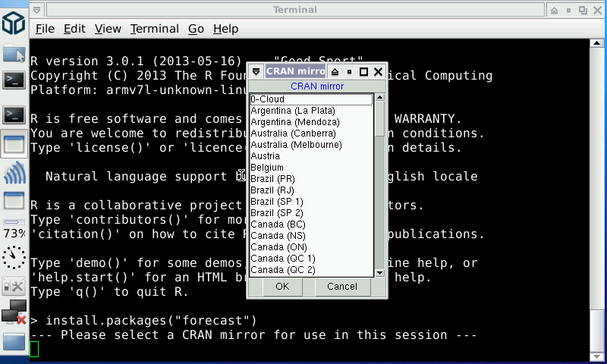This screenshot has width=607, height=364.
Task: Select the Australia (Melbourne) mirror
Action: tap(311, 145)
